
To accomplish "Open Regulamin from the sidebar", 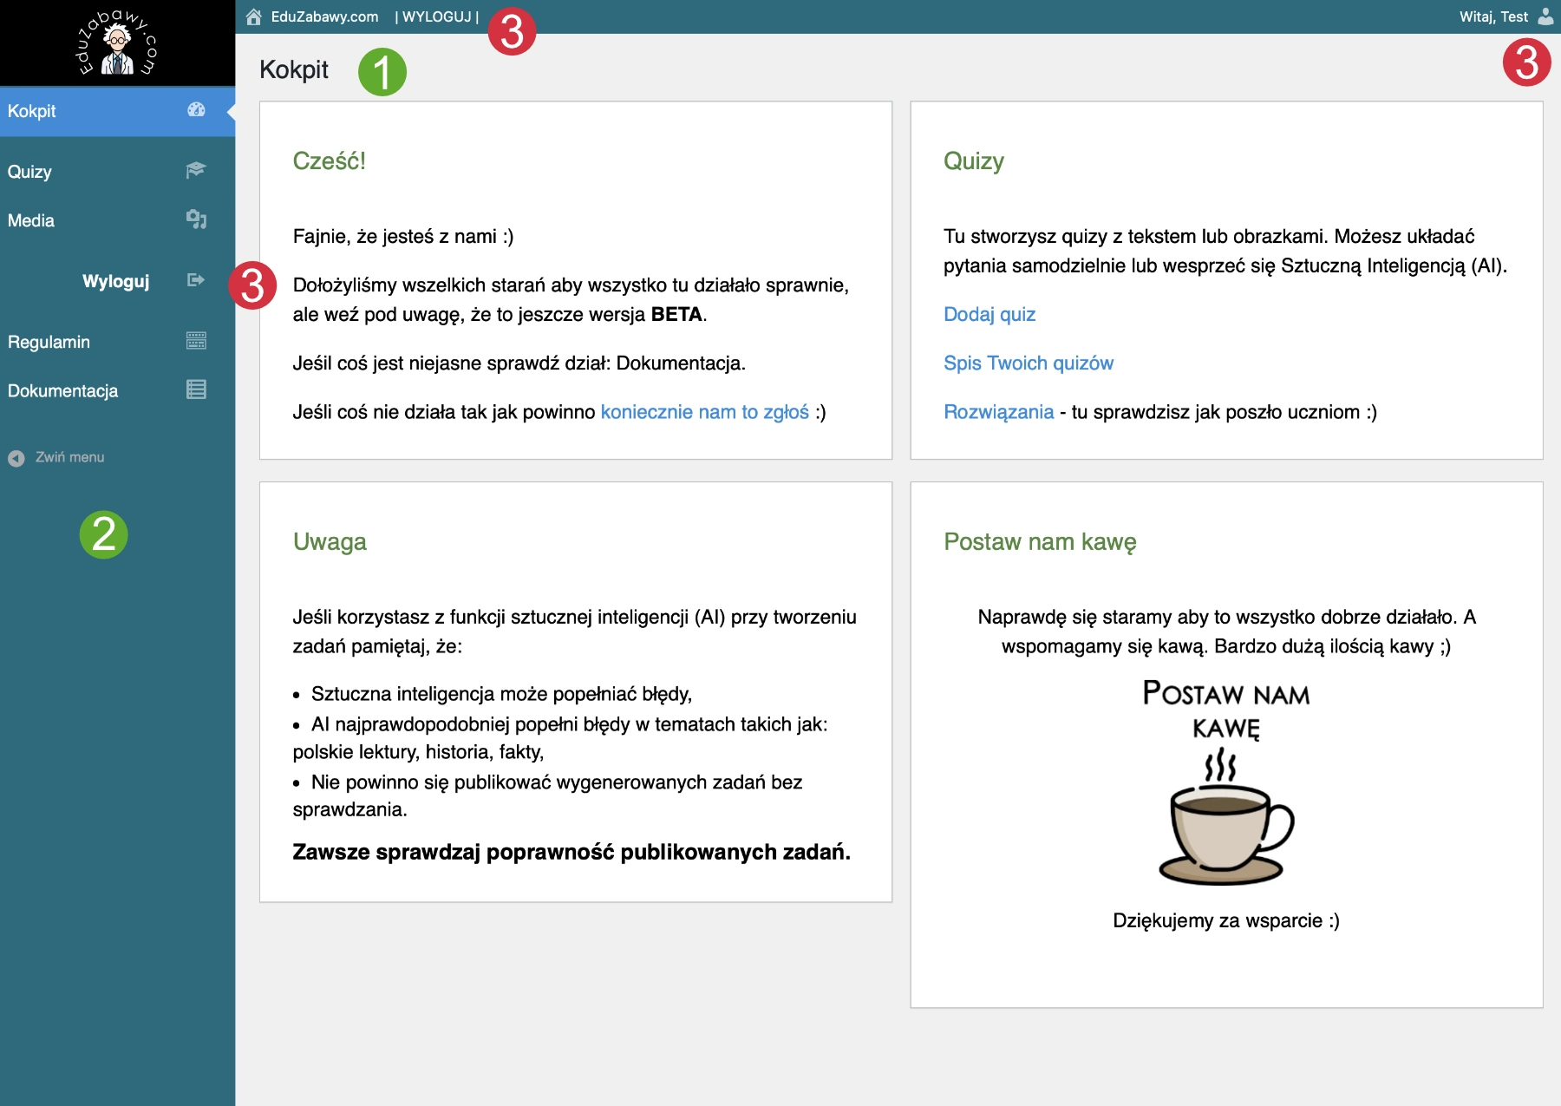I will [49, 342].
